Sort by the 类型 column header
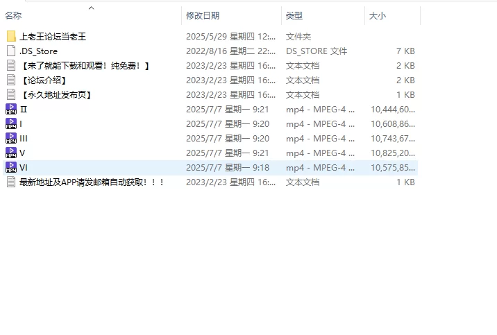This screenshot has height=335, width=497. [x=294, y=15]
